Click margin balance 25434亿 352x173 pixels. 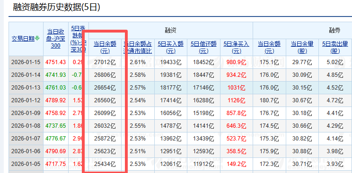coord(105,164)
